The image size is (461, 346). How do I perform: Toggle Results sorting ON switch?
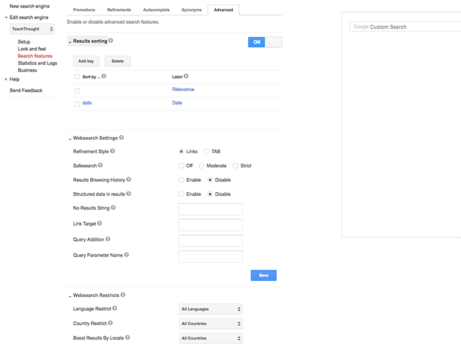(265, 42)
